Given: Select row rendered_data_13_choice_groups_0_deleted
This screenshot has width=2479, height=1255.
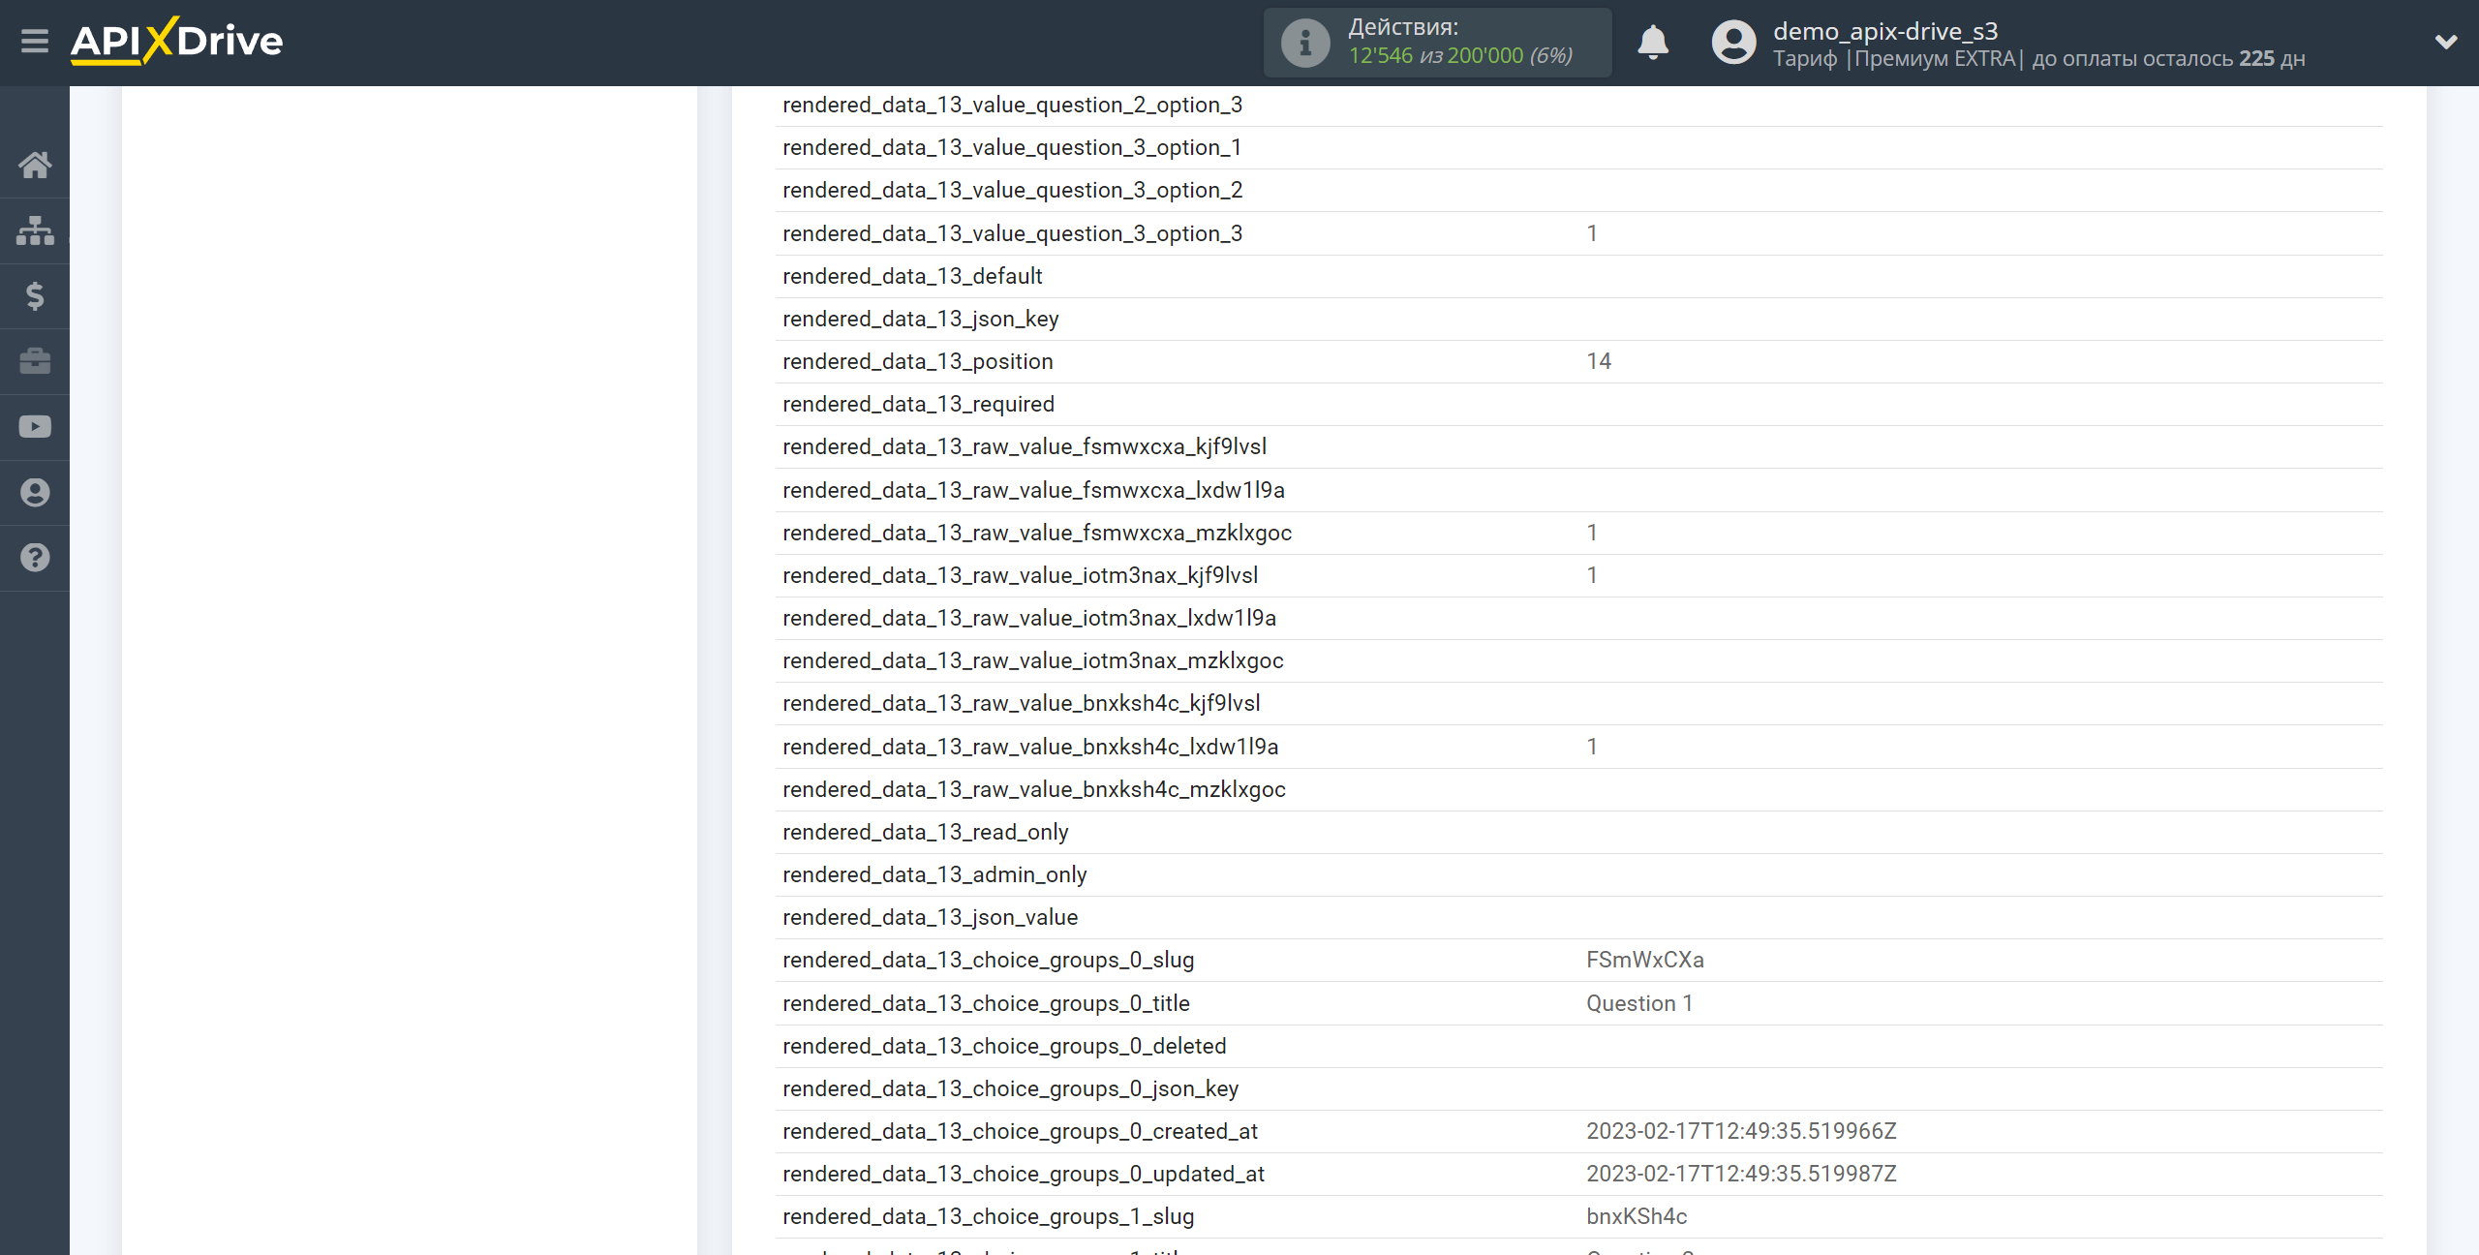Looking at the screenshot, I should 1578,1046.
